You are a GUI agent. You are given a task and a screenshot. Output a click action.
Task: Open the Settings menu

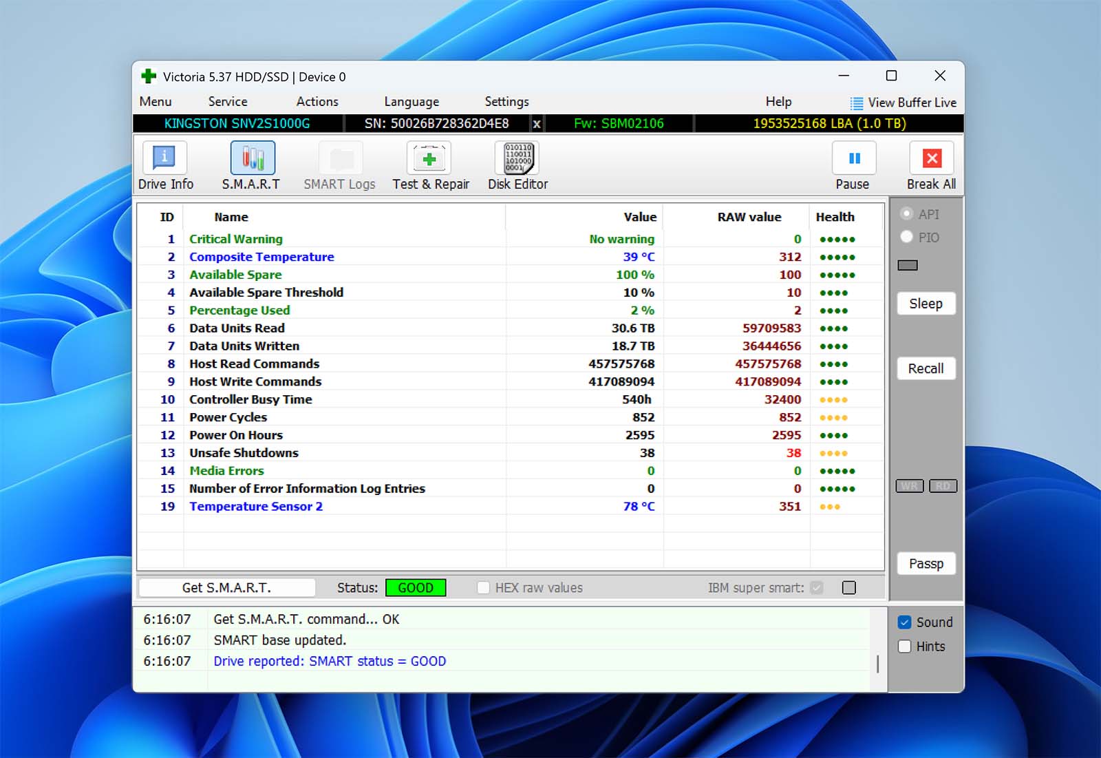click(x=506, y=102)
